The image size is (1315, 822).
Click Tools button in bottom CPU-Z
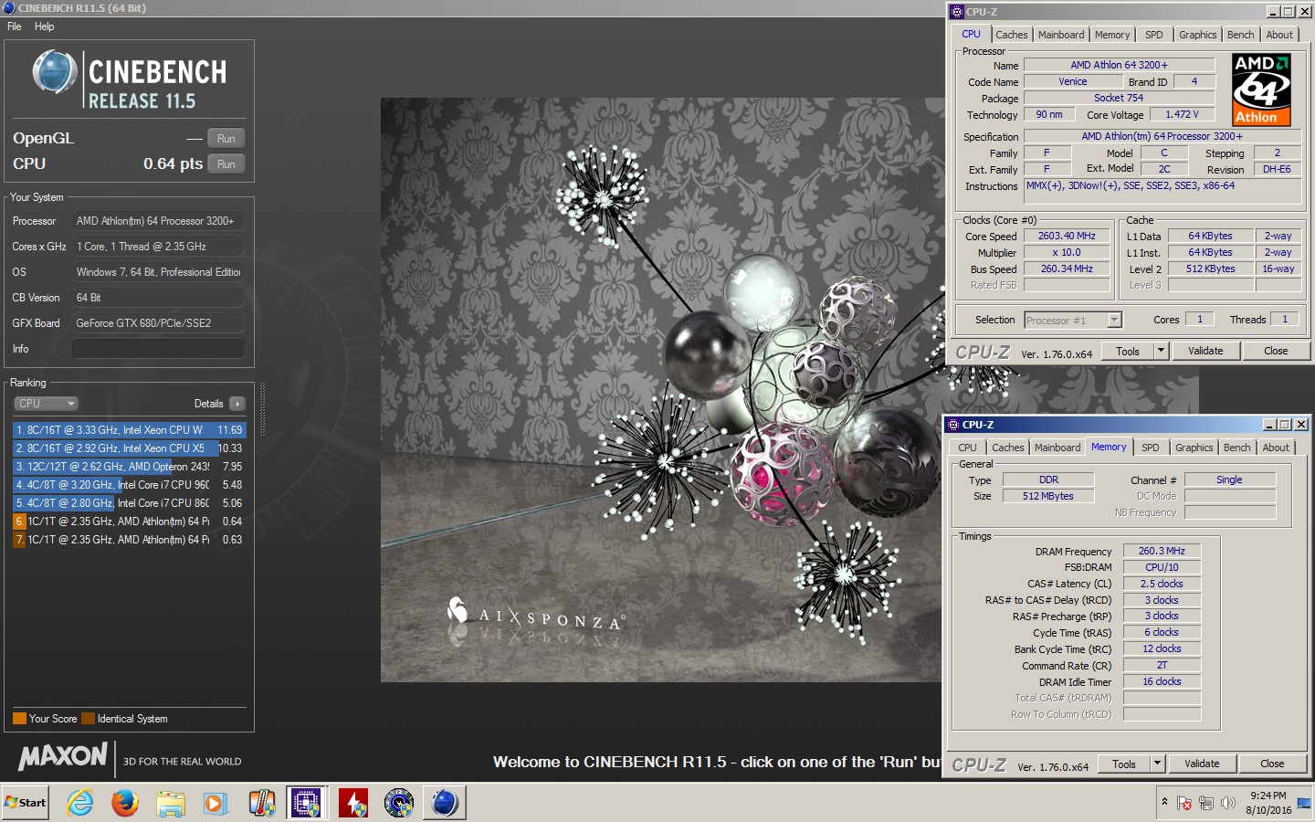(1124, 764)
